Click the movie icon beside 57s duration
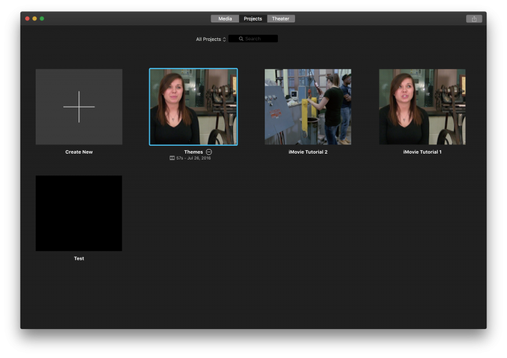The height and width of the screenshot is (358, 507). tap(172, 158)
